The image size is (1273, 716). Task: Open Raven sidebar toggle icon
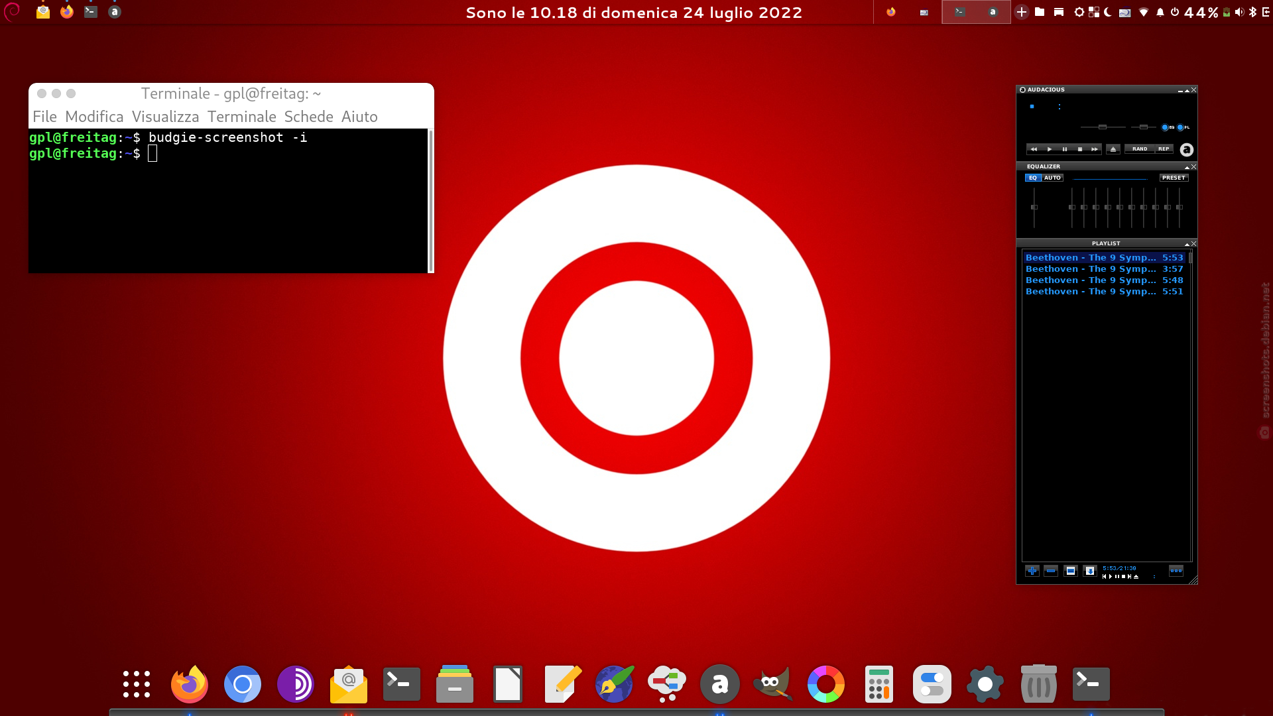point(1266,12)
